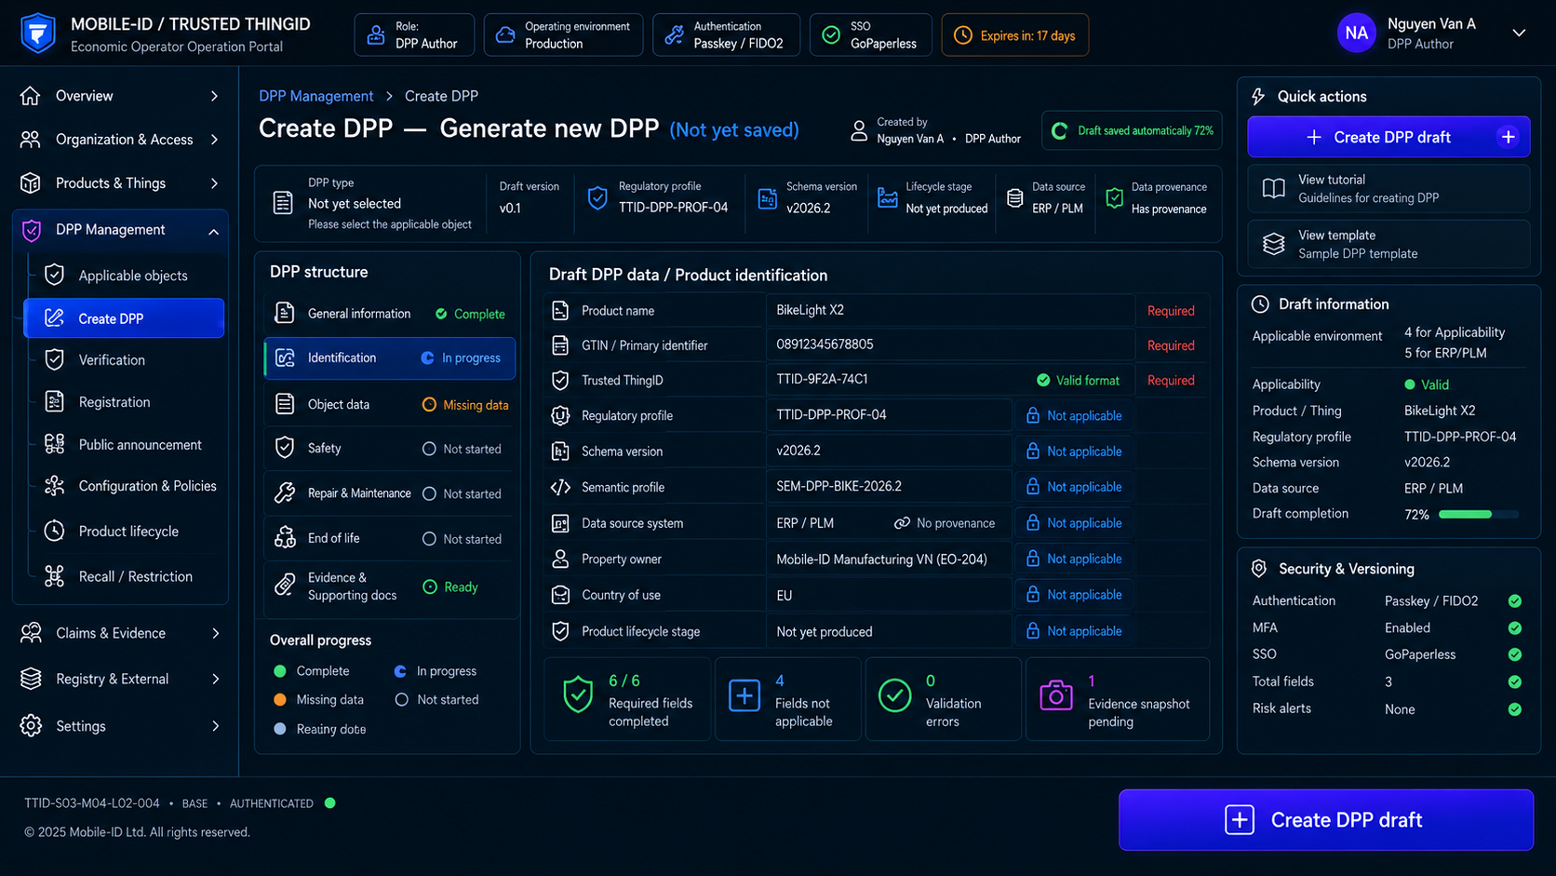Click the Evidence Ready status indicator
The width and height of the screenshot is (1556, 876).
pos(450,586)
